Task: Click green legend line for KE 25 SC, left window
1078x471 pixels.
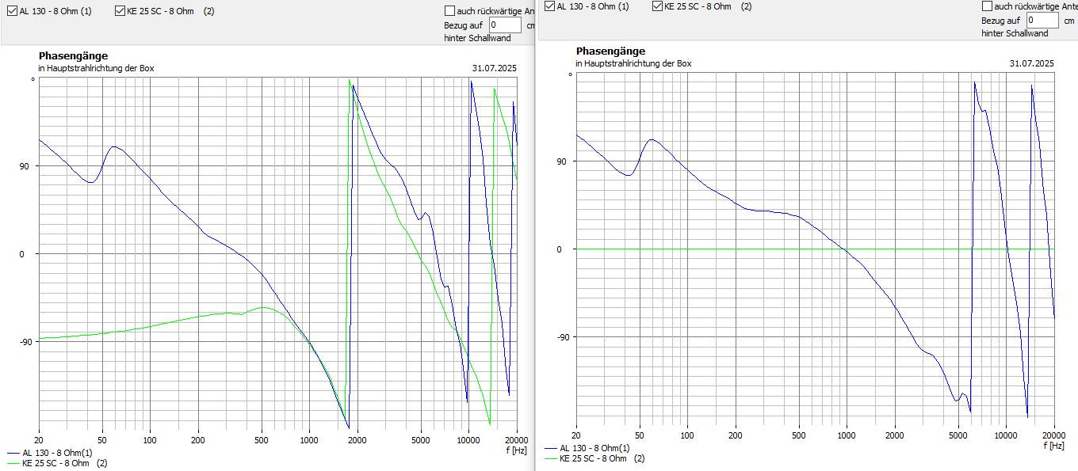Action: tap(13, 463)
